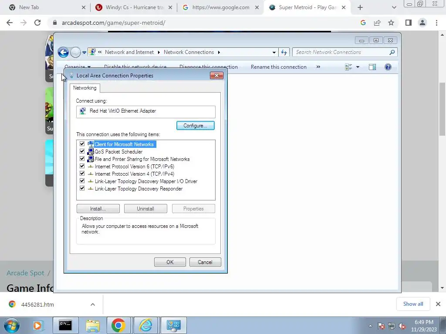Click Show all downloads
The image size is (446, 334).
(413, 304)
